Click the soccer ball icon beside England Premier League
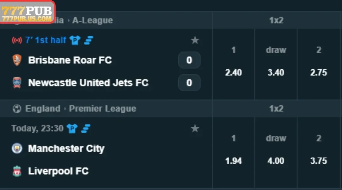This screenshot has height=190, width=342. pos(16,109)
